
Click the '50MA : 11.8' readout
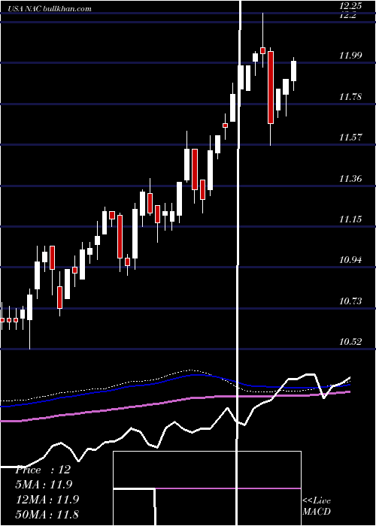click(47, 514)
